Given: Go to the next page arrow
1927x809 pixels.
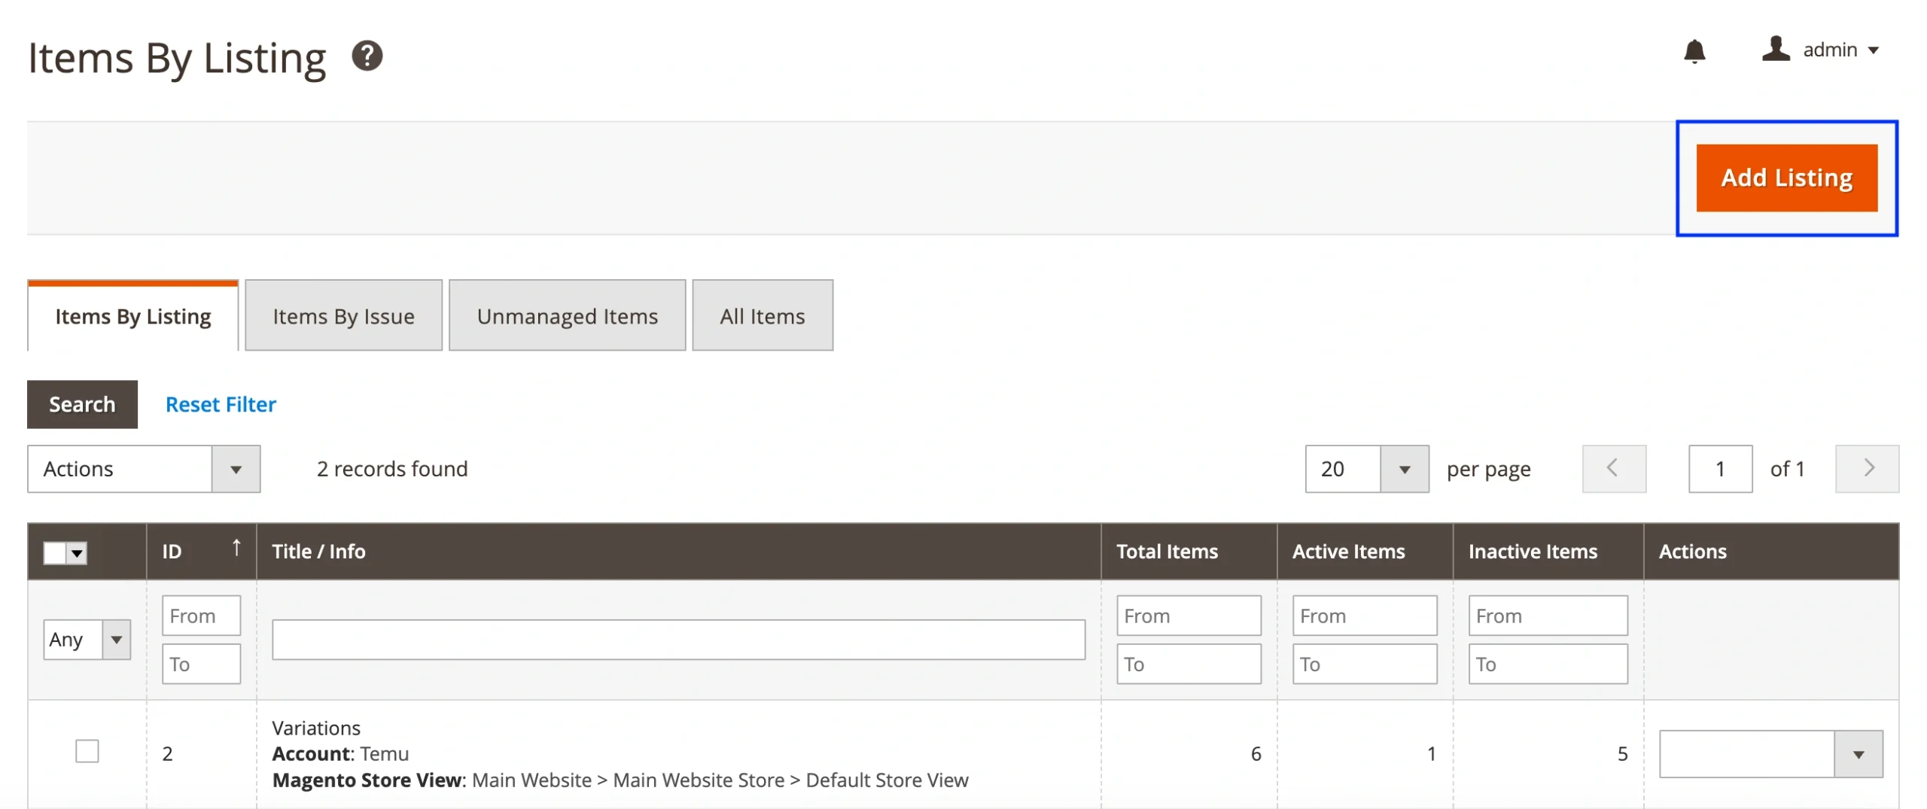Looking at the screenshot, I should click(1866, 468).
